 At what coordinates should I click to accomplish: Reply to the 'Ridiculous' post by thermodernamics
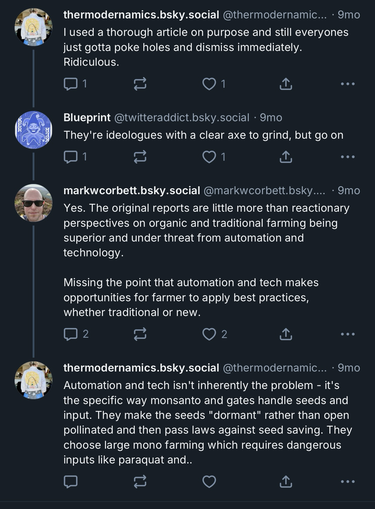click(71, 84)
